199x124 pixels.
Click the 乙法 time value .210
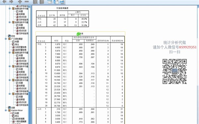(x=59, y=109)
